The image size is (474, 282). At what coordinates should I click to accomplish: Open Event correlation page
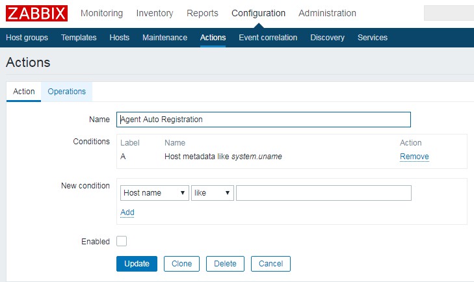[x=268, y=38]
